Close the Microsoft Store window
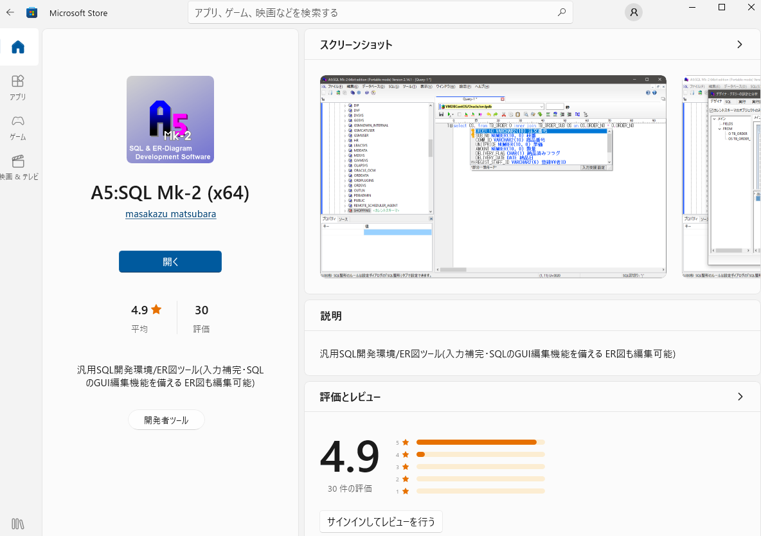761x536 pixels. tap(750, 7)
